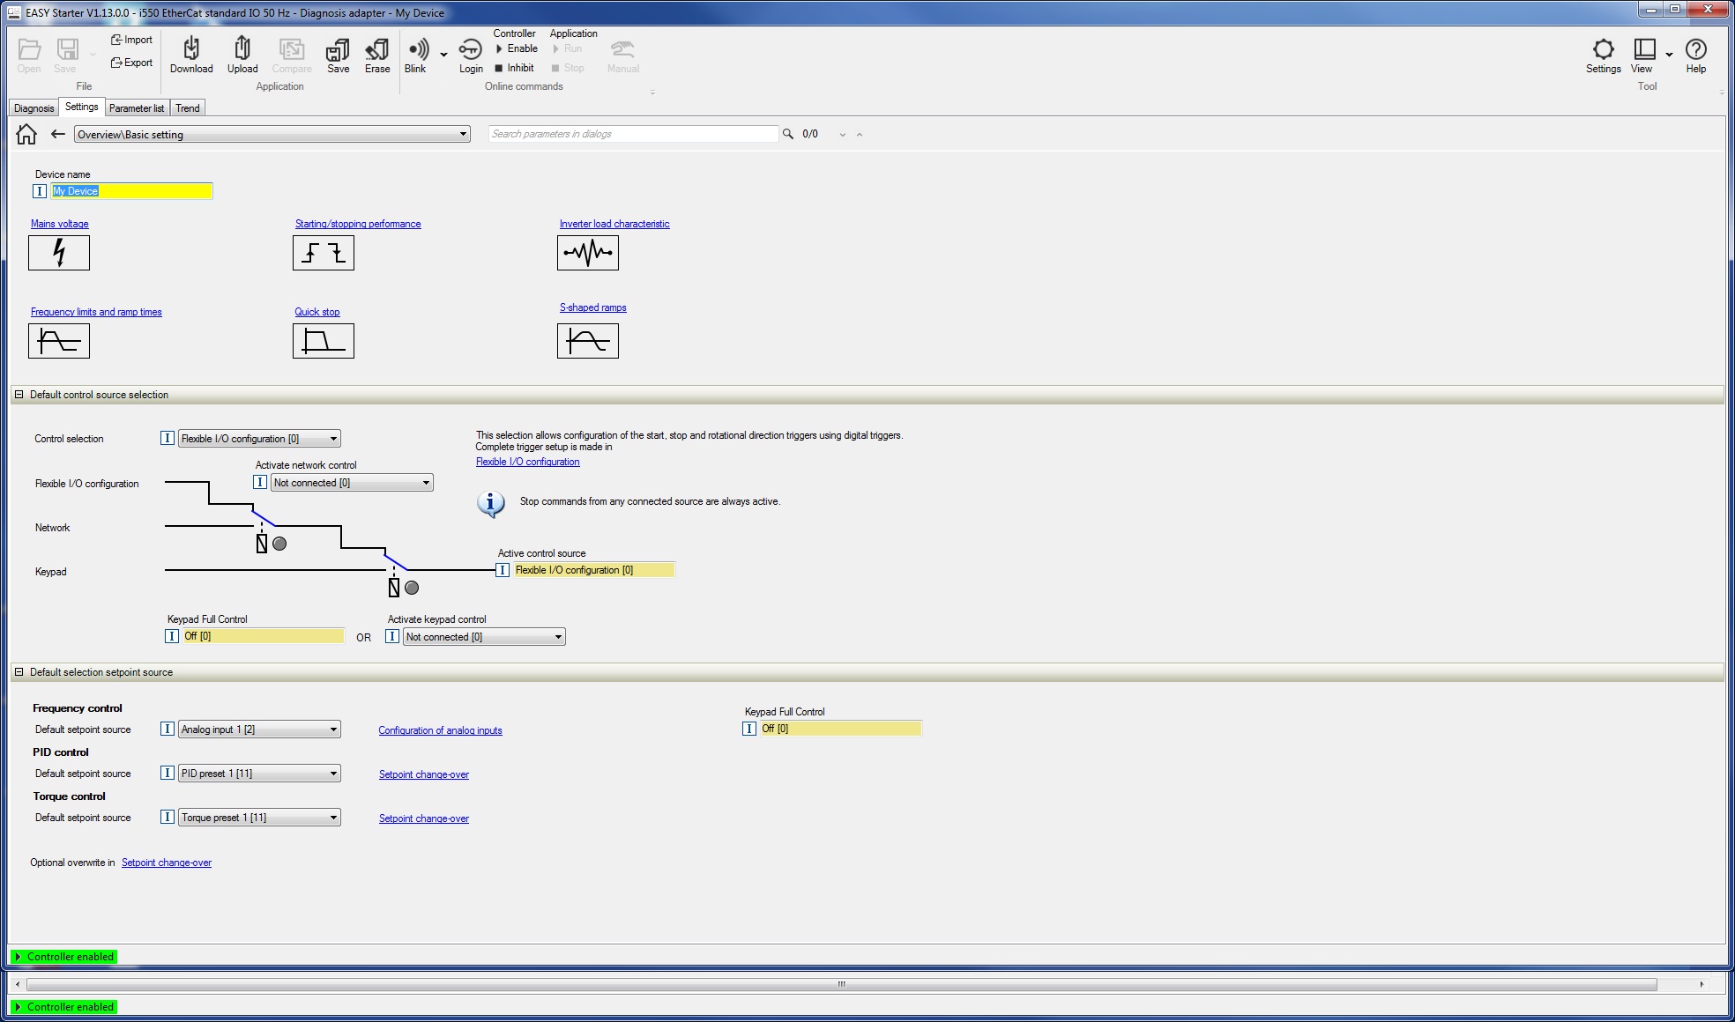This screenshot has height=1022, width=1735.
Task: Open Configuration of analog inputs link
Action: click(x=440, y=730)
